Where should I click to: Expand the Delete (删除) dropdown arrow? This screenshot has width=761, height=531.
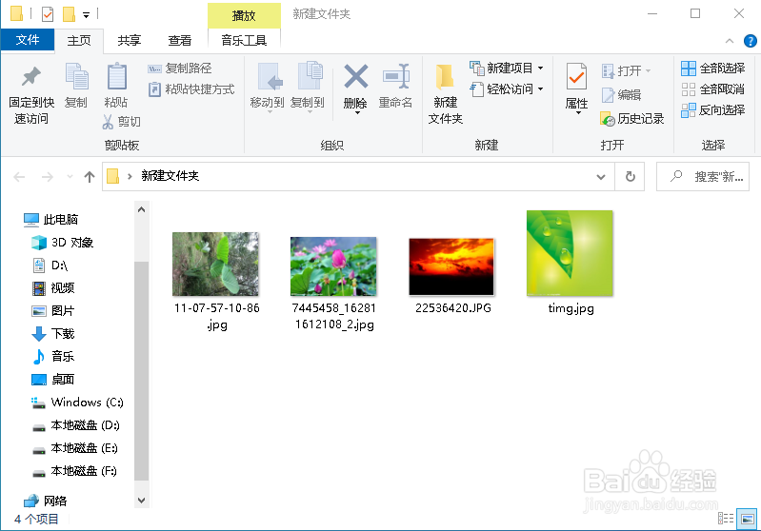pyautogui.click(x=357, y=113)
